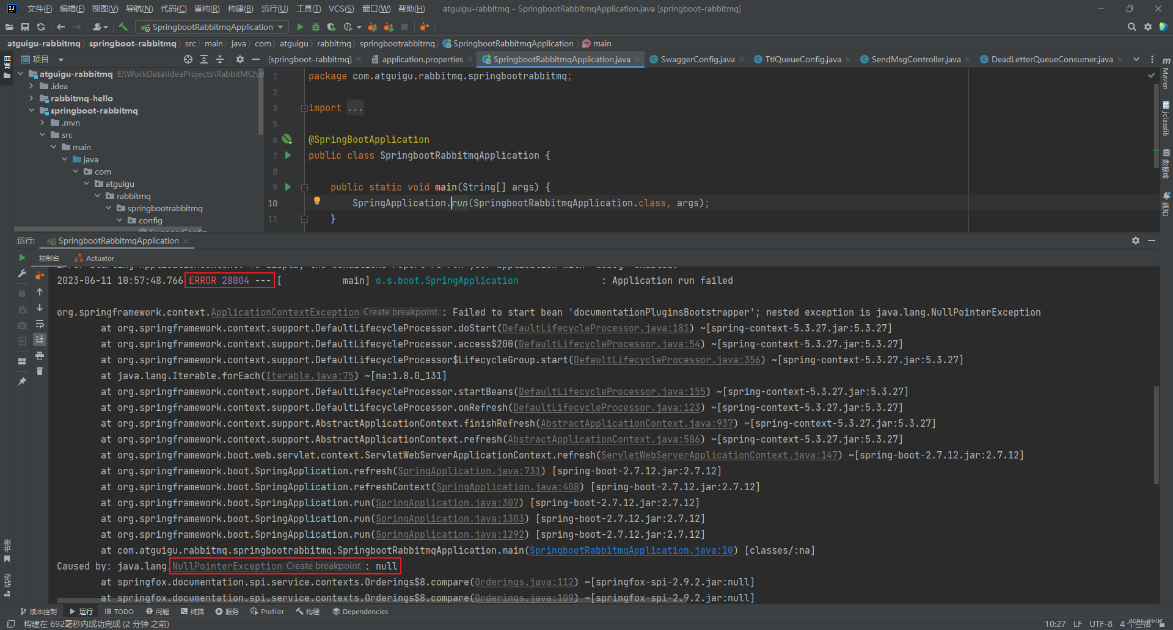The width and height of the screenshot is (1173, 630).
Task: Switch to application.properties editor tab
Action: pyautogui.click(x=422, y=59)
